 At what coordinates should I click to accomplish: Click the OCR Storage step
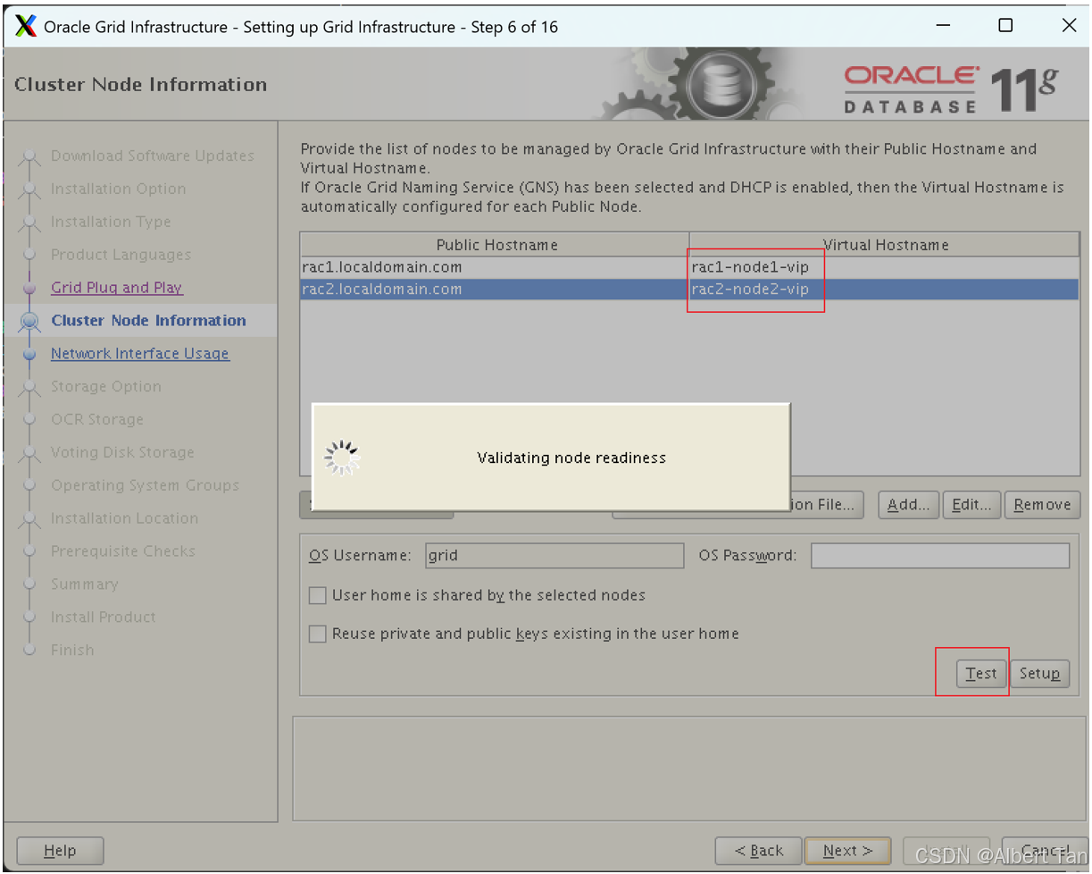pos(97,420)
